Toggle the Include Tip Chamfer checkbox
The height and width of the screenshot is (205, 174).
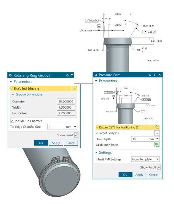click(12, 121)
